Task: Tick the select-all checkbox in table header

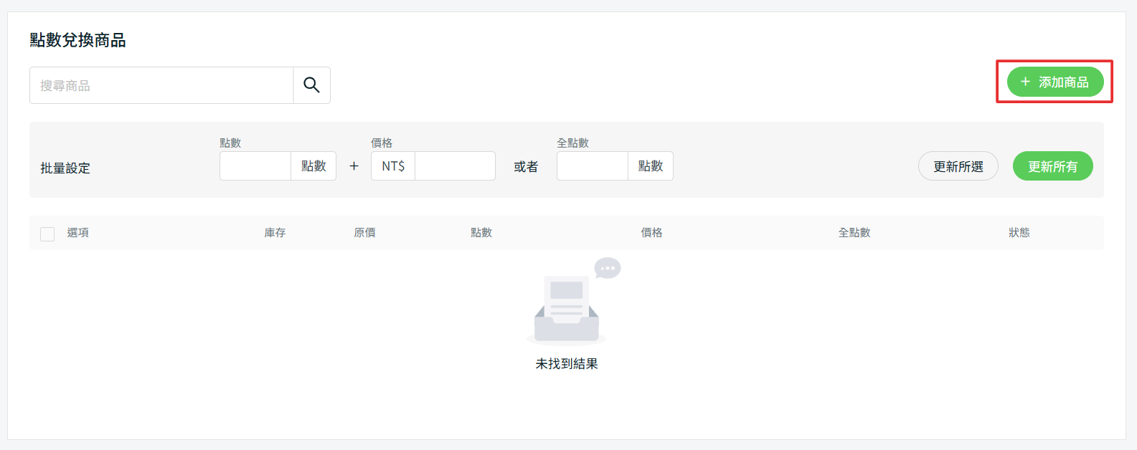Action: pos(47,234)
